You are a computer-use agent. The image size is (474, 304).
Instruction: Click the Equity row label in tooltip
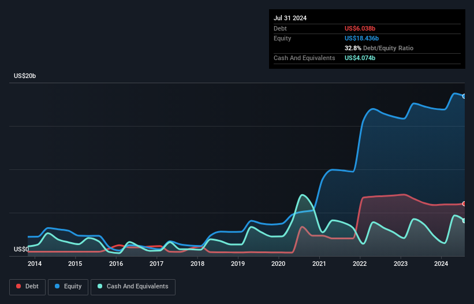(282, 38)
